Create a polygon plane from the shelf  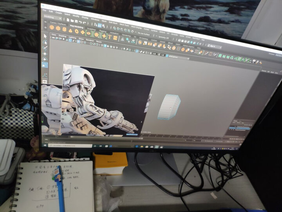point(83,32)
